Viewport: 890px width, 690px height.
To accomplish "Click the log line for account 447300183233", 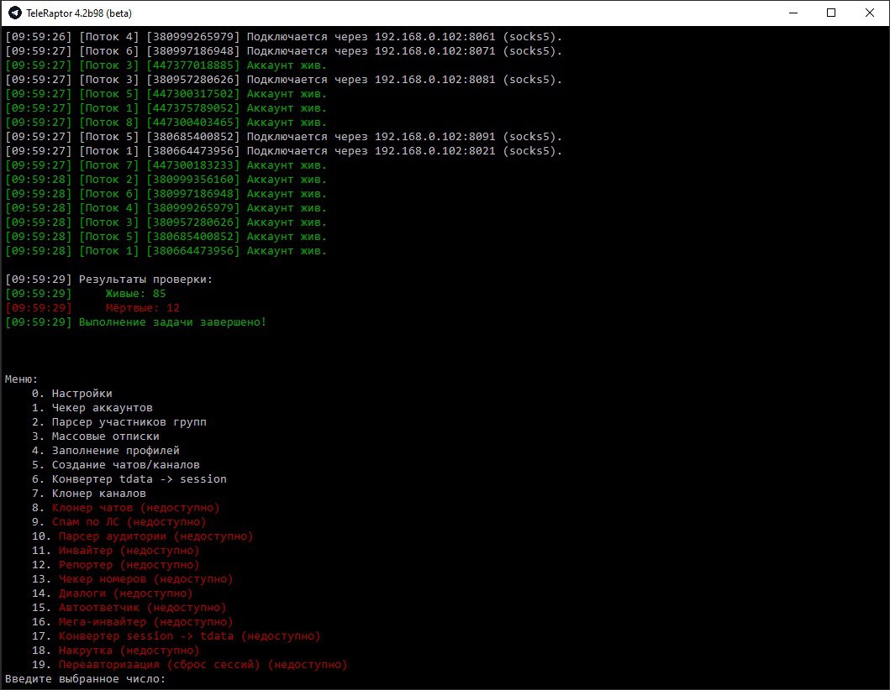I will click(166, 165).
